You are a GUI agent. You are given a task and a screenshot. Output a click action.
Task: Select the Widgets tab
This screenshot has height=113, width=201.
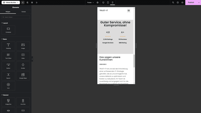click(x=8, y=12)
